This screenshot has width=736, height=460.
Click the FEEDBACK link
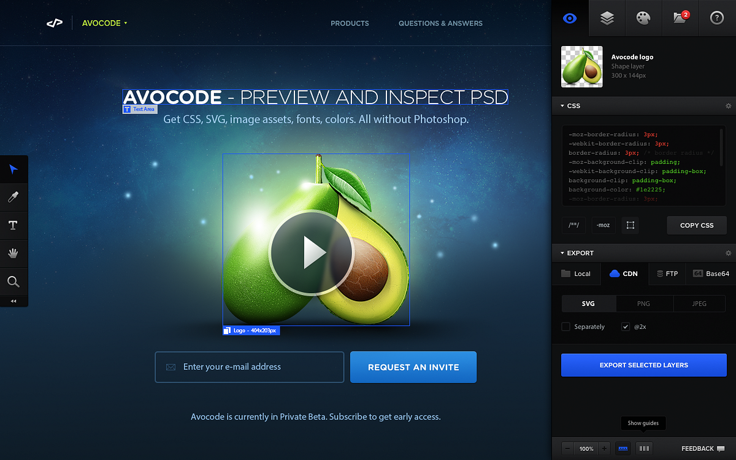(x=697, y=449)
